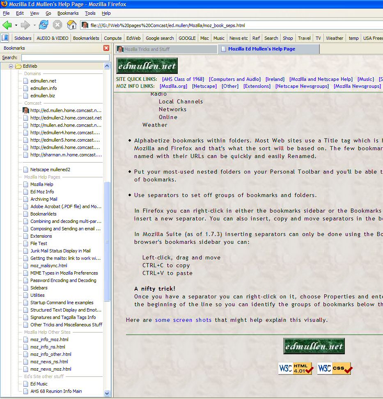Click the Forward arrow button
The height and width of the screenshot is (399, 383).
click(25, 25)
